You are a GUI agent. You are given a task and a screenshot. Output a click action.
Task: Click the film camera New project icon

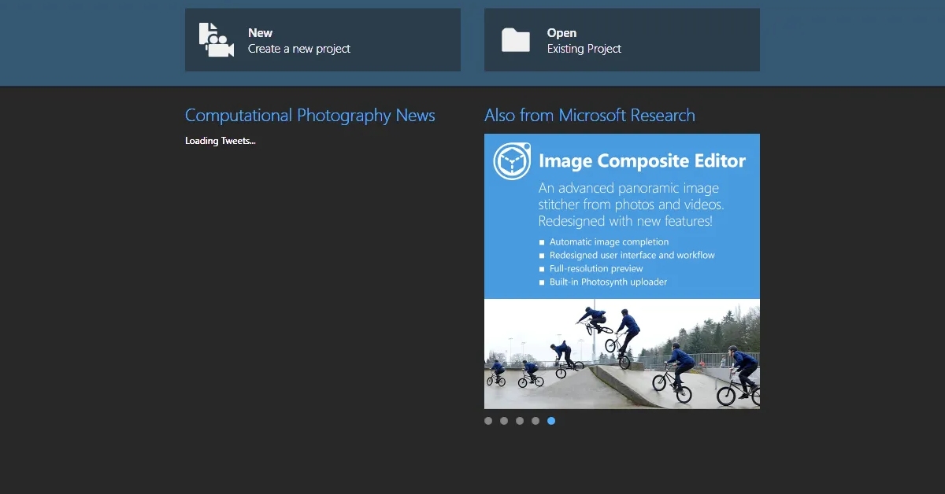click(x=216, y=40)
